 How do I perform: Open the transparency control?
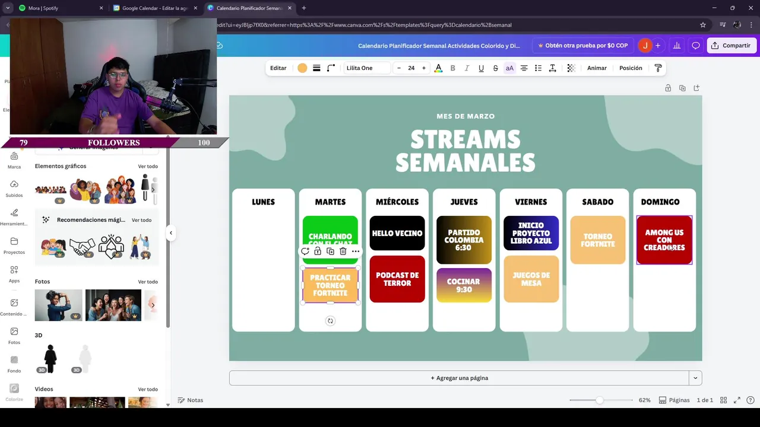(x=571, y=68)
